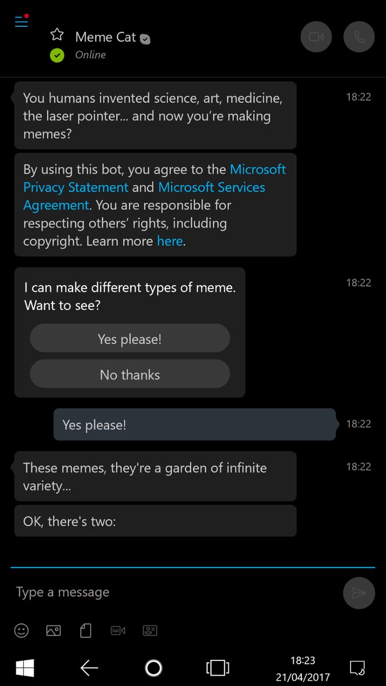
Task: Tap the Windows Start button
Action: coord(25,667)
